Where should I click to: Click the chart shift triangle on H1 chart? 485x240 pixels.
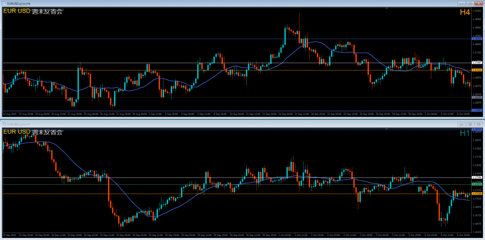(x=387, y=129)
